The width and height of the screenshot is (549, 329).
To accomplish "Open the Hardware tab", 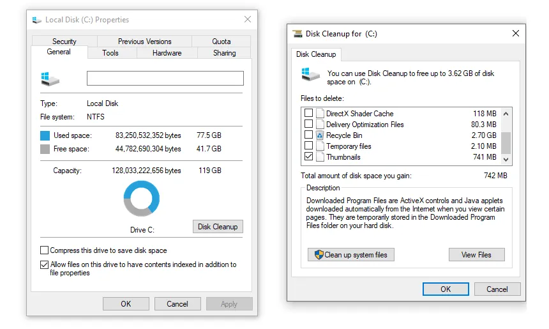I will (x=167, y=53).
